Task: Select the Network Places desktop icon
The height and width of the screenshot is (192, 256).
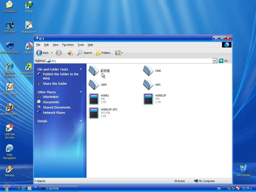Action: [x=10, y=48]
